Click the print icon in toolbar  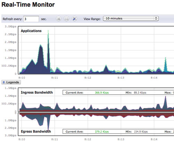point(66,19)
